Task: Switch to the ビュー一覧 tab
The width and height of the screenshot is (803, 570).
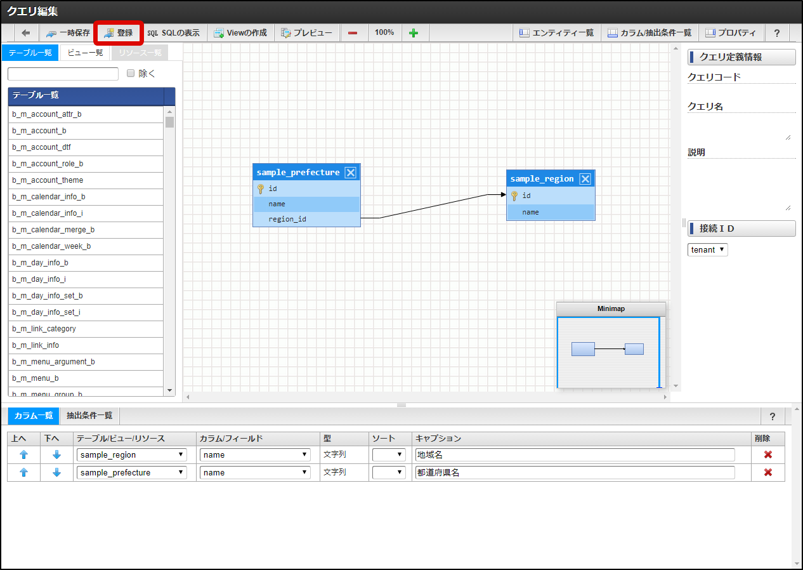Action: tap(85, 53)
